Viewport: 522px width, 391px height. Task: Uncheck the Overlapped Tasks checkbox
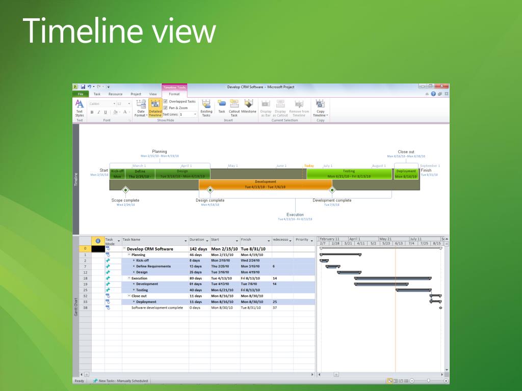click(x=166, y=101)
